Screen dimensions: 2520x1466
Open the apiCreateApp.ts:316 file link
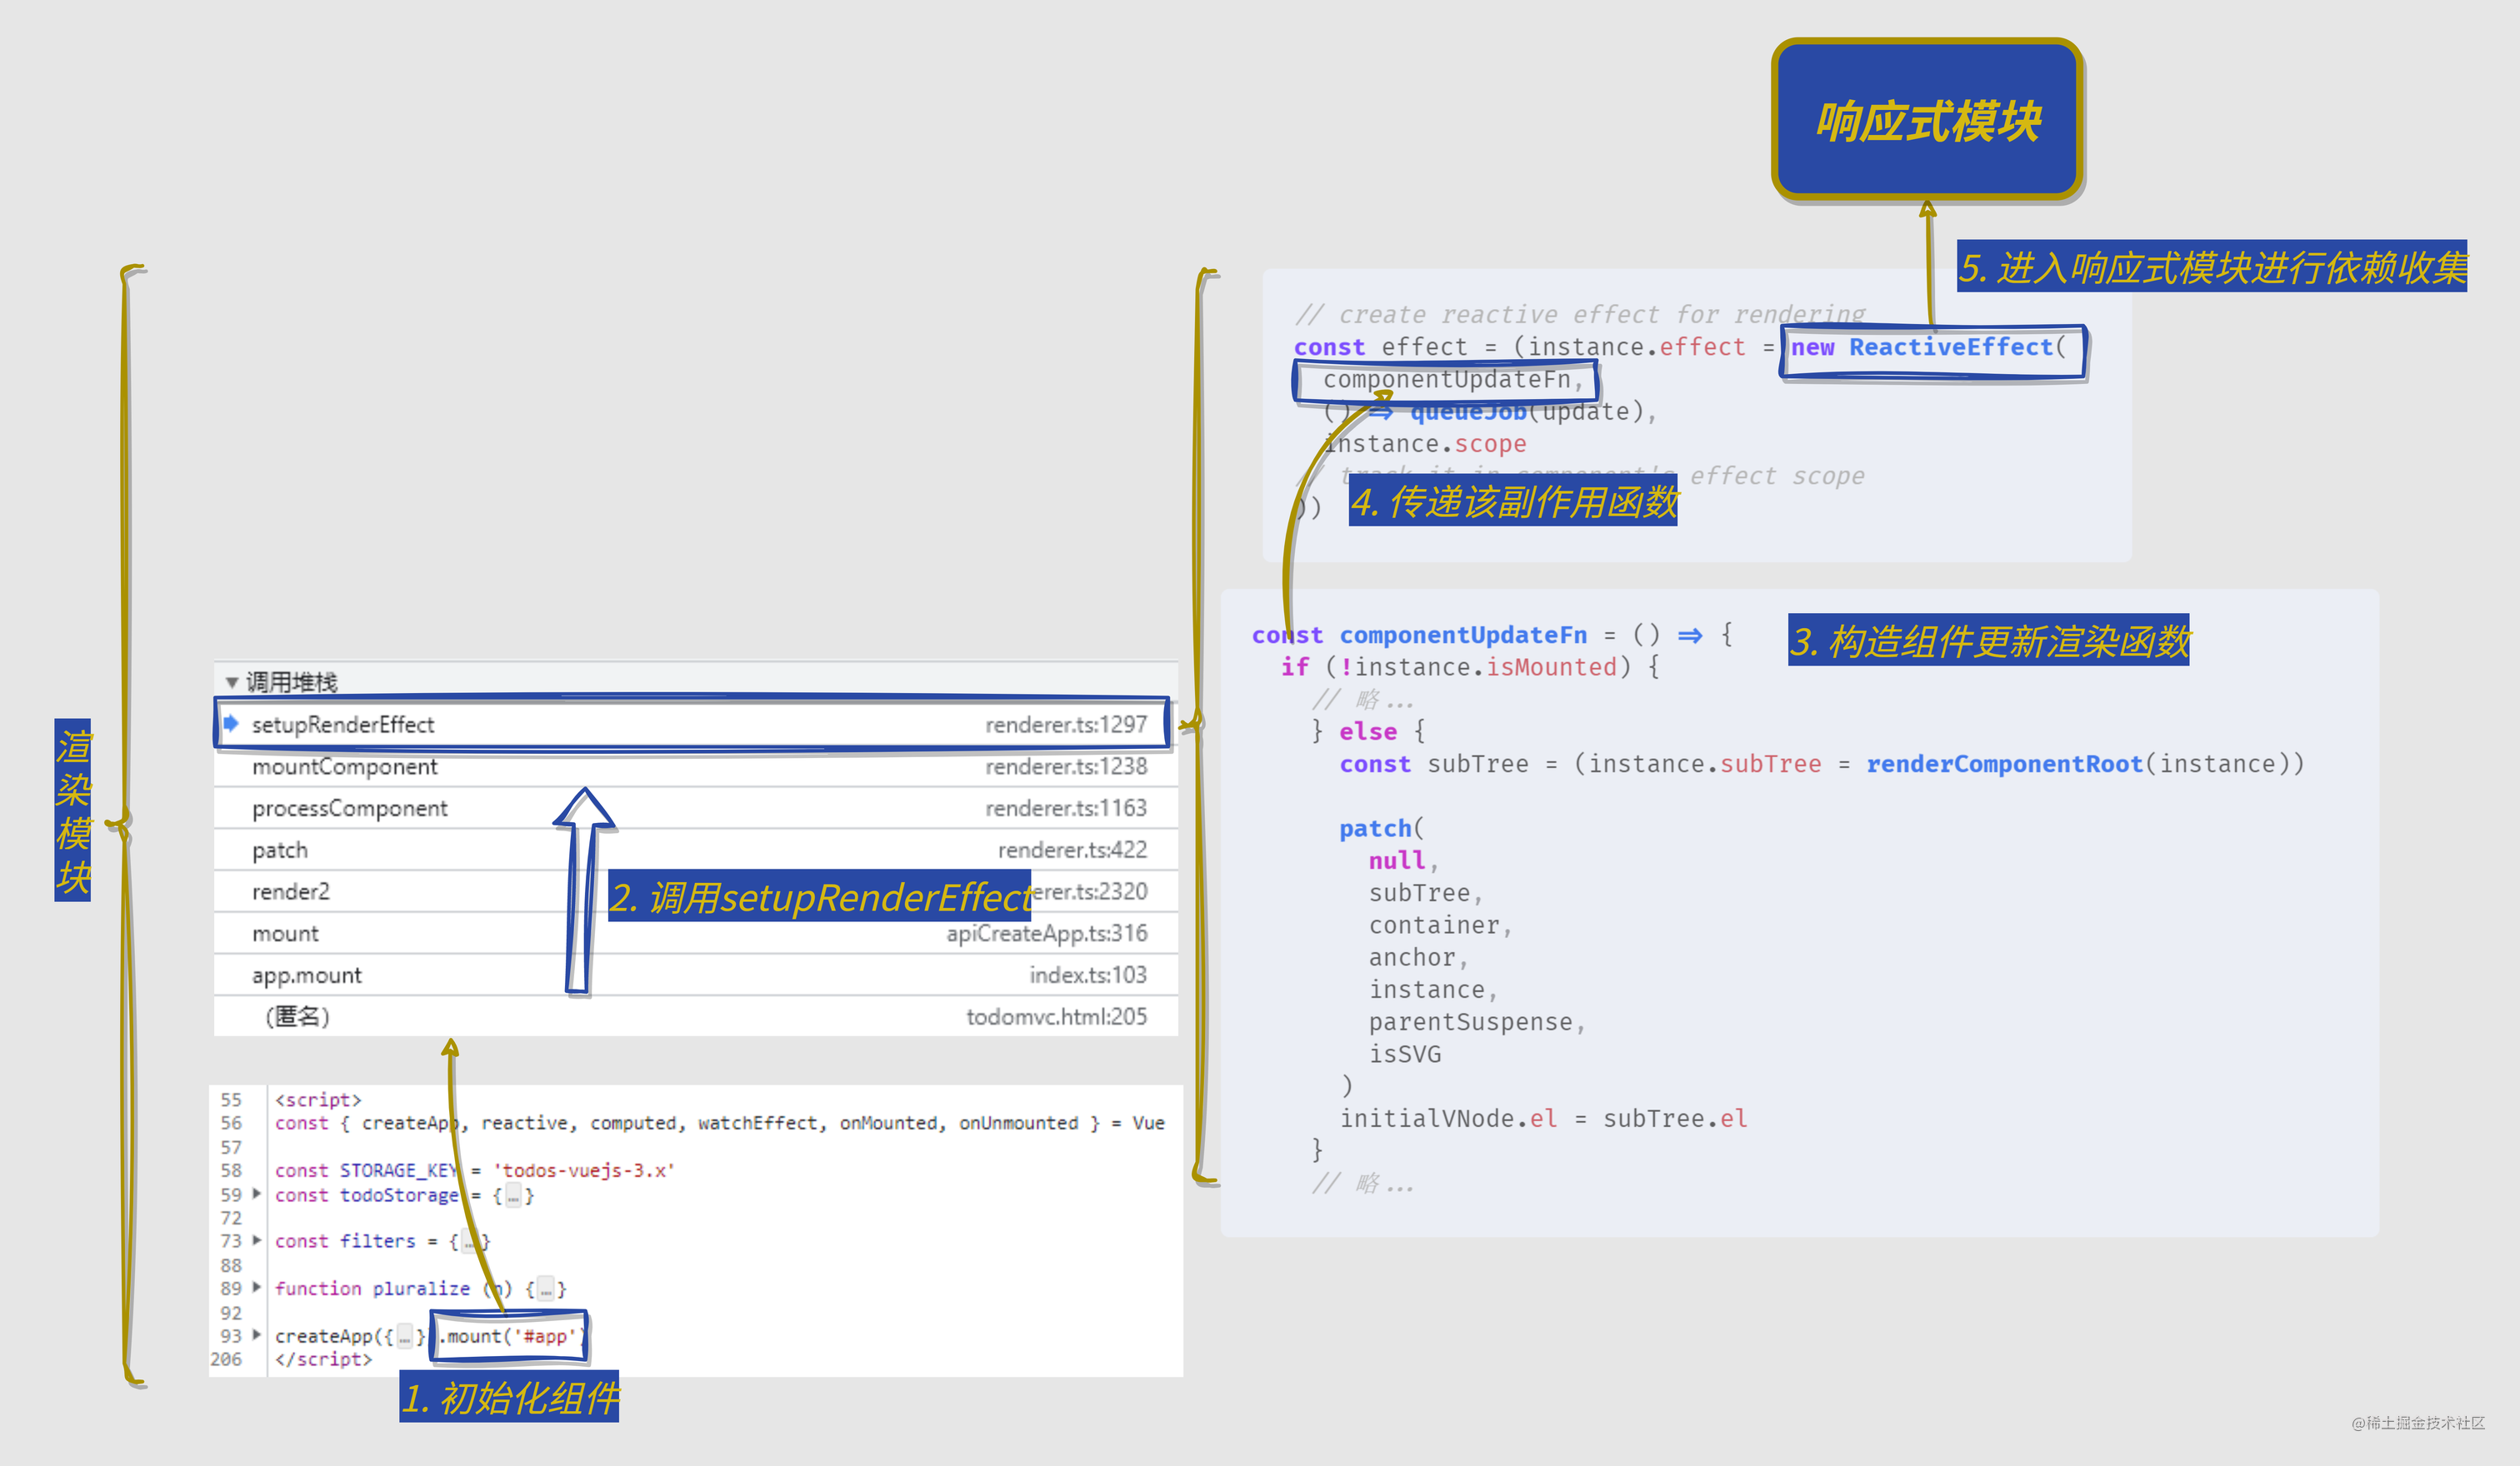click(x=1046, y=934)
